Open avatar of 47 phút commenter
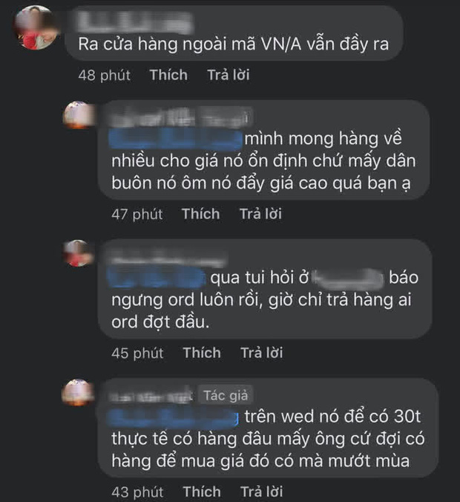The height and width of the screenshot is (502, 460). (78, 115)
